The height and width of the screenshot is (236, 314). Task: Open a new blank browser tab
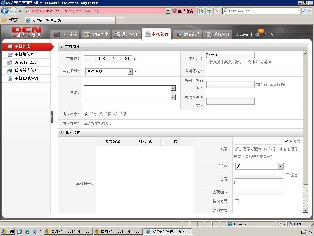[x=121, y=21]
